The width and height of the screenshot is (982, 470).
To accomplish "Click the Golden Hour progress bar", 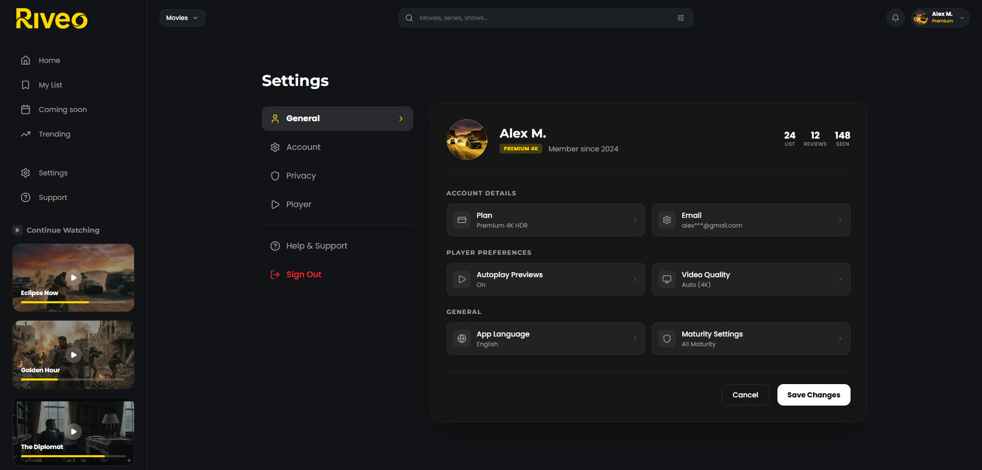I will click(73, 379).
